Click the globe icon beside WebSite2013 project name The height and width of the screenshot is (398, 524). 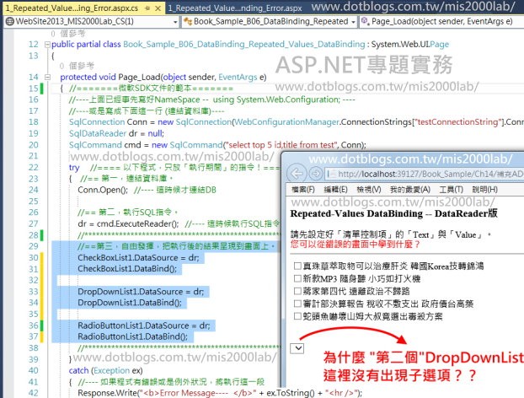pyautogui.click(x=10, y=22)
